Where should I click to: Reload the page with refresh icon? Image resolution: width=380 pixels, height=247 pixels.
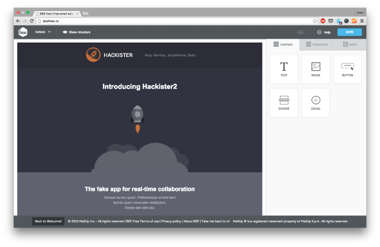click(32, 21)
